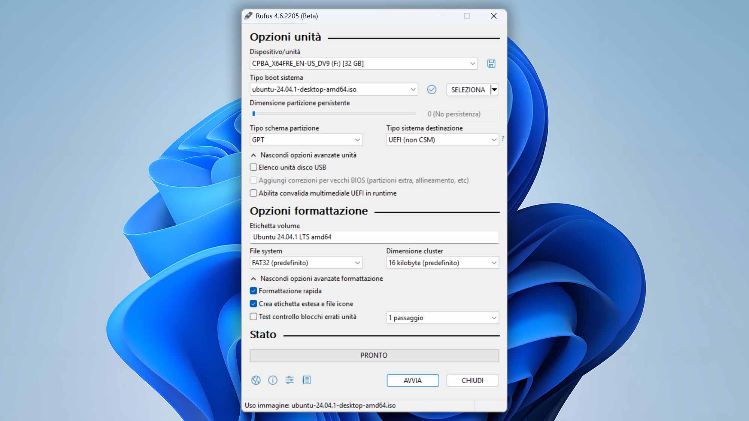This screenshot has height=421, width=749.
Task: Click the Dimensione partizione persistente label
Action: [300, 103]
